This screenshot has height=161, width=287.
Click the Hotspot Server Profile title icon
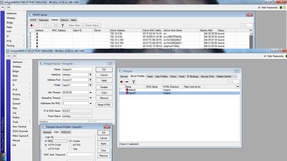(43, 127)
